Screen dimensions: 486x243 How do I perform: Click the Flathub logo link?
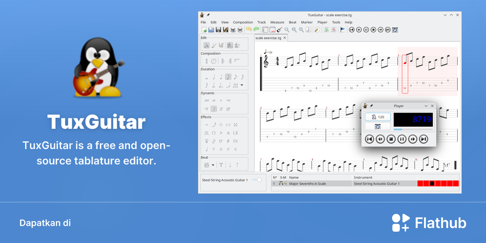pyautogui.click(x=429, y=223)
